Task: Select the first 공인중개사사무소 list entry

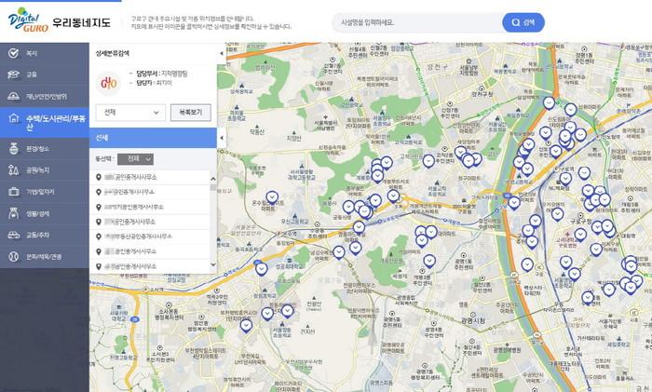Action: tap(150, 177)
